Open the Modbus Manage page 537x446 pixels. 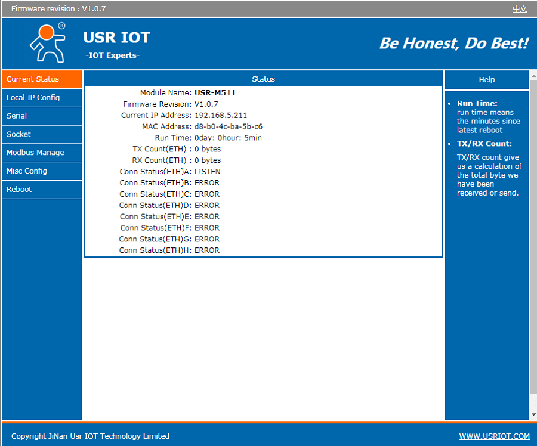click(x=42, y=153)
